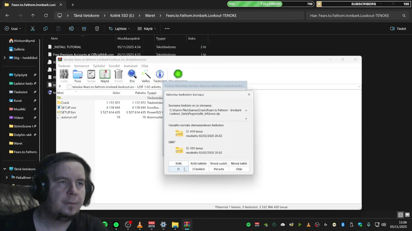Image resolution: width=412 pixels, height=231 pixels.
Task: Click Peruuta to cancel extraction
Action: tap(219, 169)
